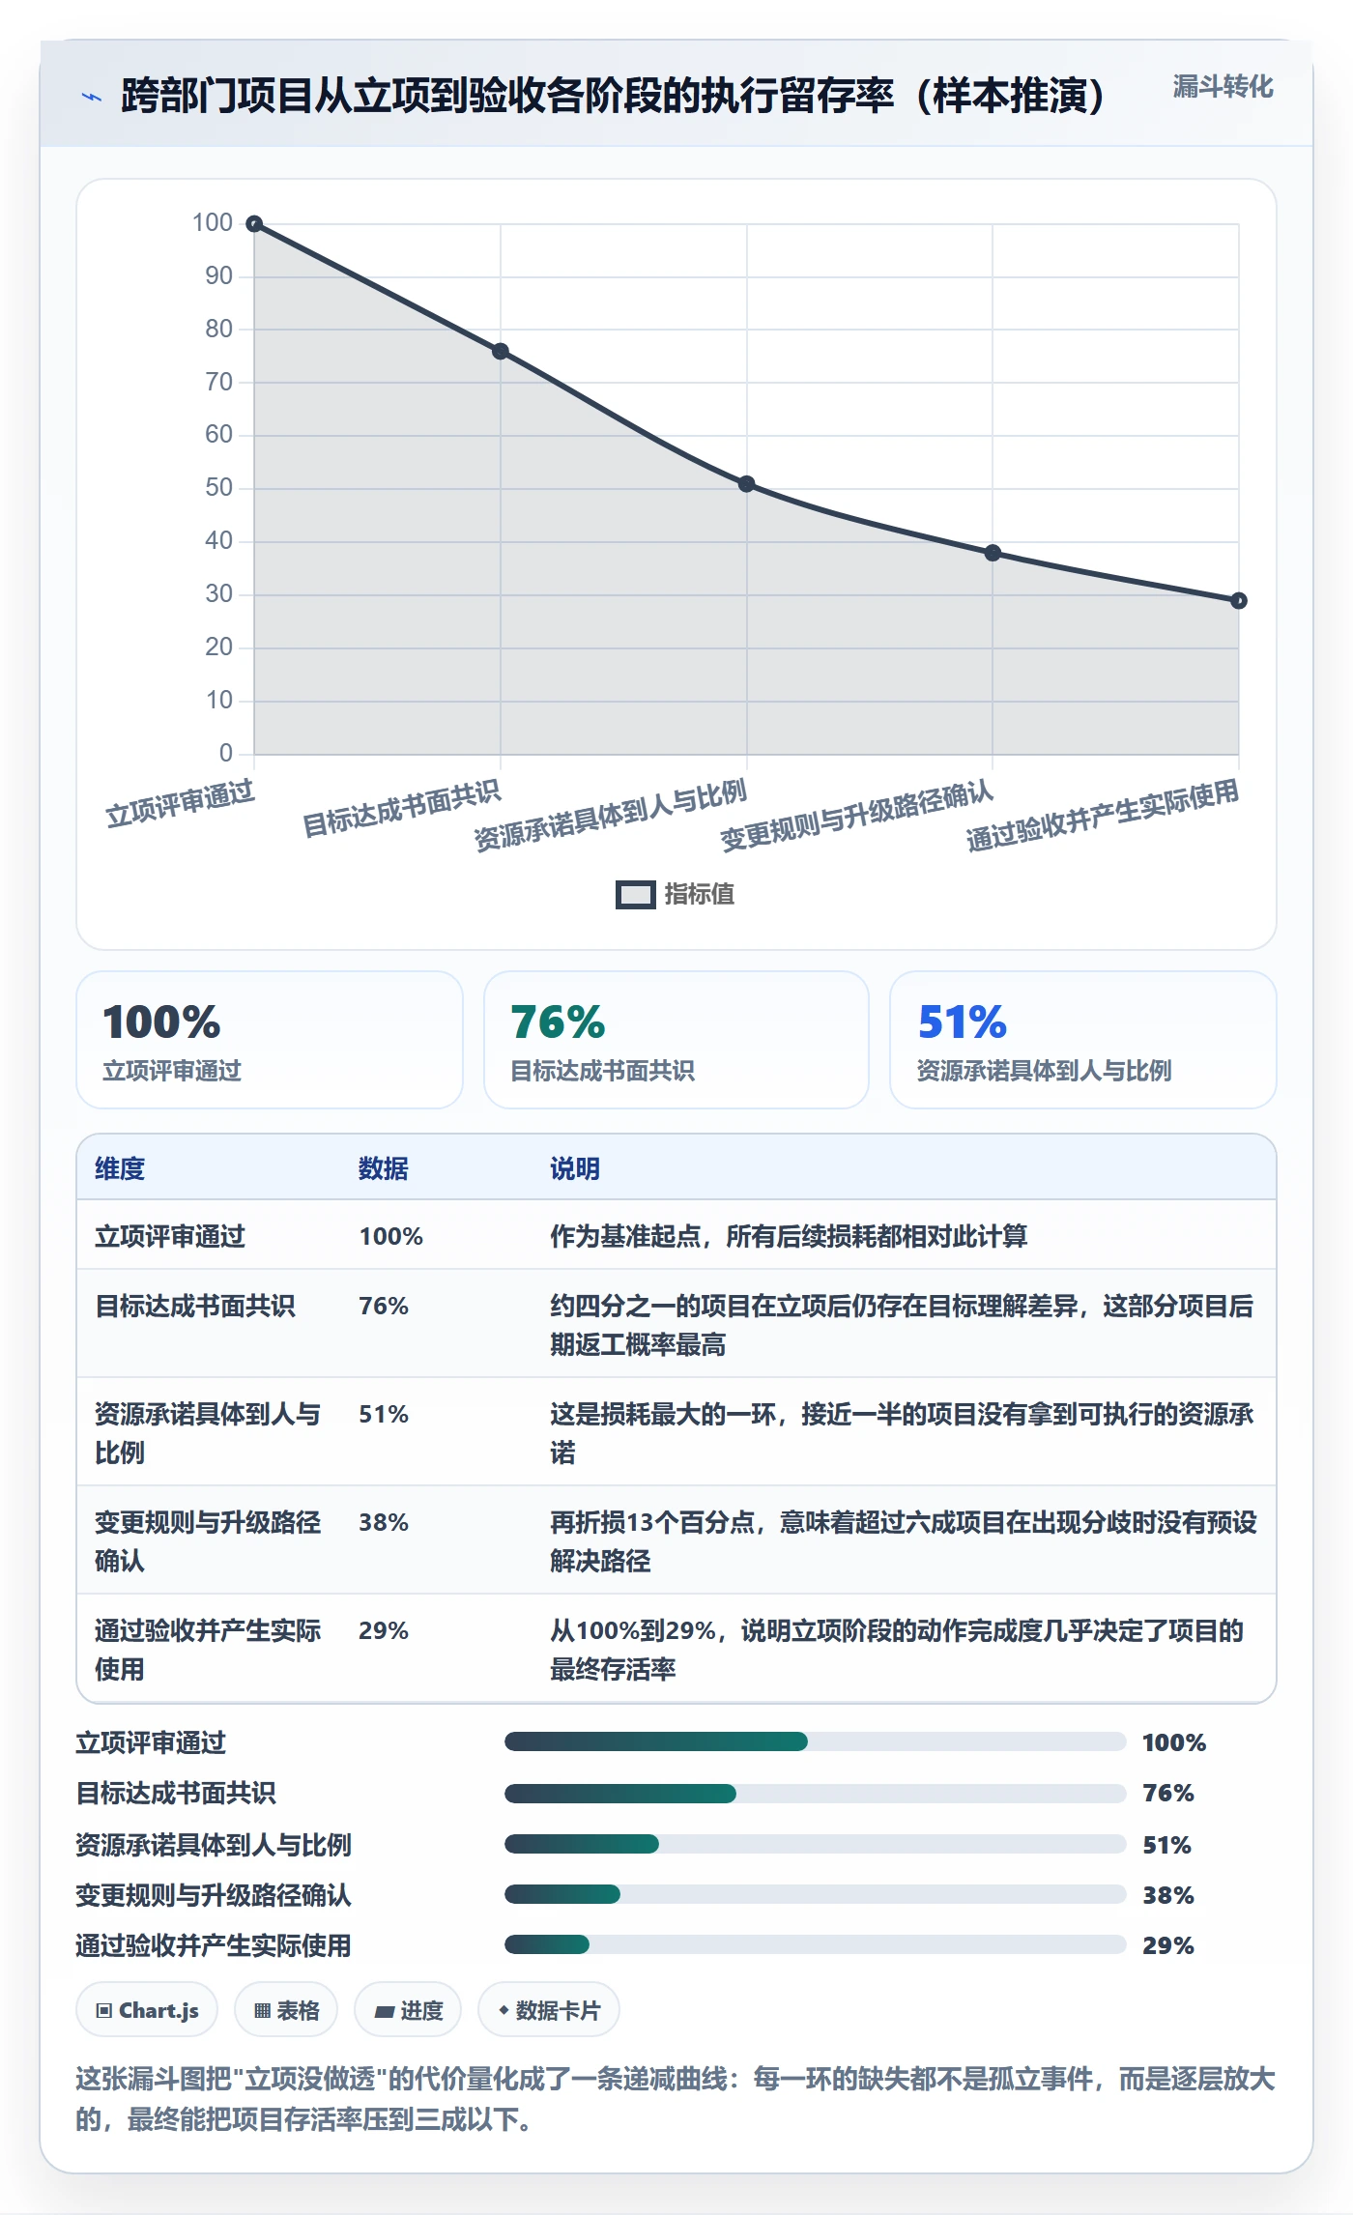Open the 76% 目标达成书面共识 data card
This screenshot has width=1353, height=2215.
tap(676, 1040)
